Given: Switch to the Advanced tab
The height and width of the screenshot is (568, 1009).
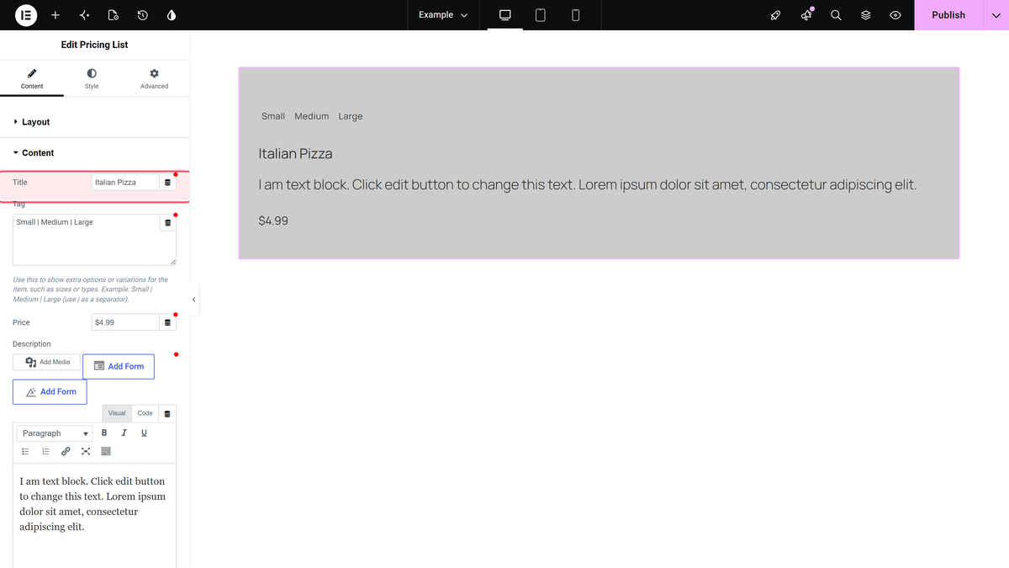Looking at the screenshot, I should [154, 78].
